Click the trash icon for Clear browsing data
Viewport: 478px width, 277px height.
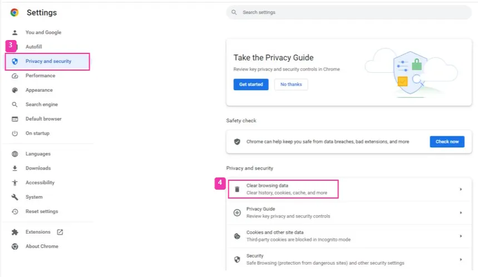click(237, 189)
